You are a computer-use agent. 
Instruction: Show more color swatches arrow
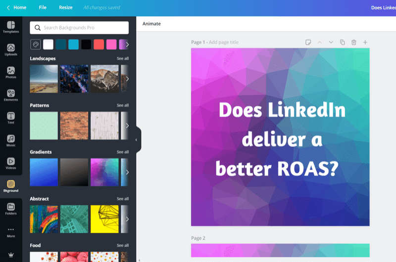tap(127, 44)
